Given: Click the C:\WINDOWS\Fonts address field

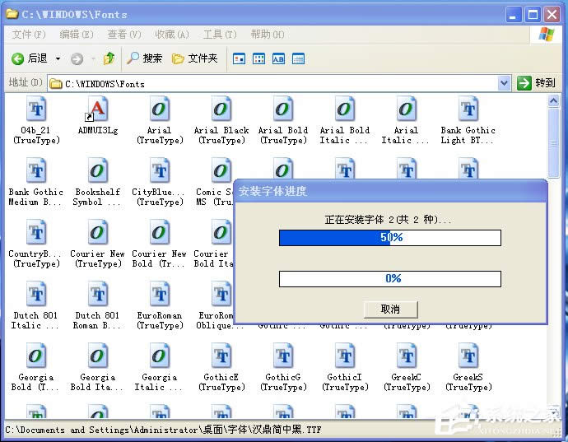Looking at the screenshot, I should click(x=272, y=83).
